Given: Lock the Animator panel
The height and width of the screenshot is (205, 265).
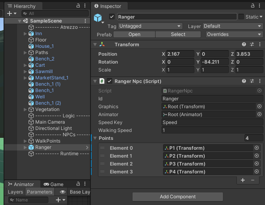Looking at the screenshot, I should [78, 184].
